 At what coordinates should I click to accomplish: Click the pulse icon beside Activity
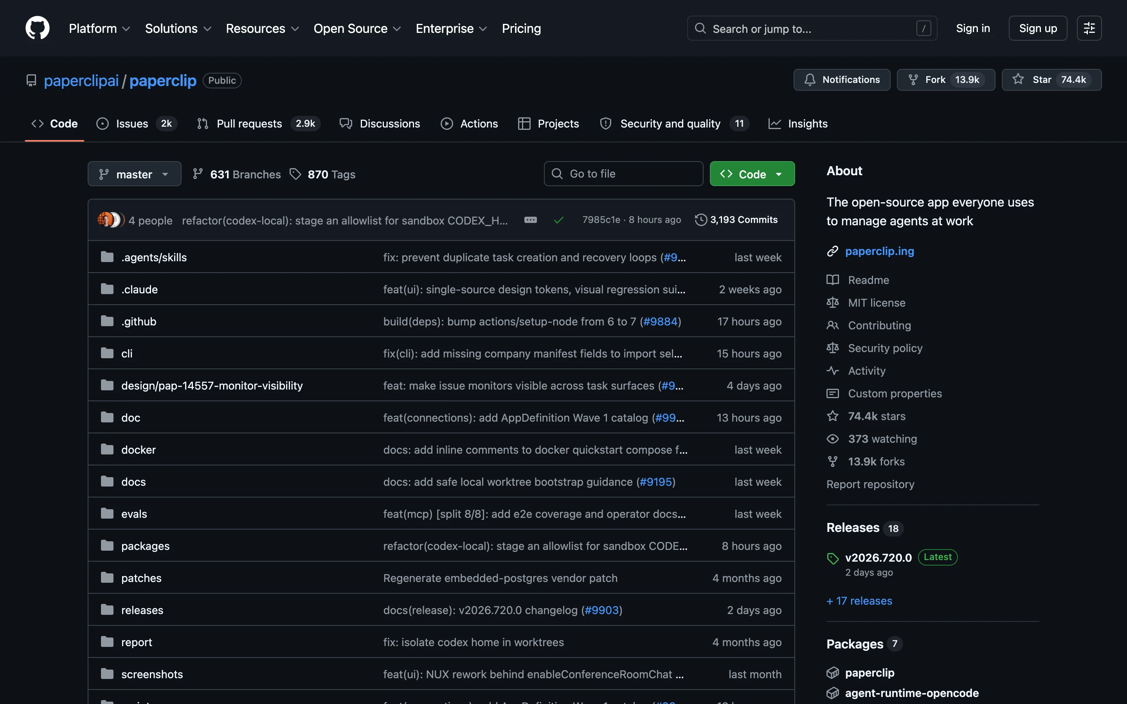[x=833, y=371]
